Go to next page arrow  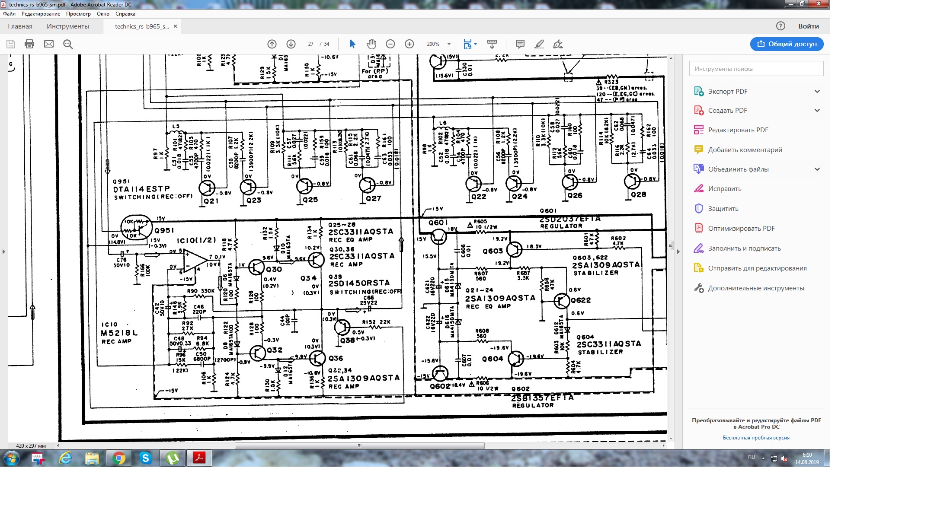tap(291, 44)
